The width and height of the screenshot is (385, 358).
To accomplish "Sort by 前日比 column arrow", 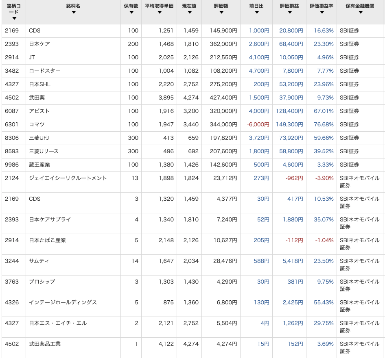I will [x=256, y=12].
